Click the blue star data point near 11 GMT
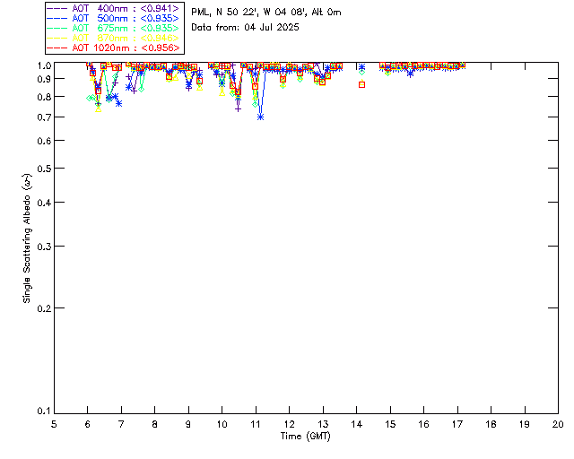Screen dimensions: 574x459 coord(260,117)
